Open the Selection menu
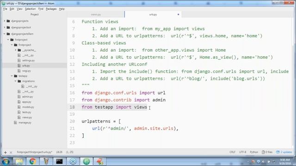Image resolution: width=296 pixels, height=166 pixels. (x=30, y=9)
